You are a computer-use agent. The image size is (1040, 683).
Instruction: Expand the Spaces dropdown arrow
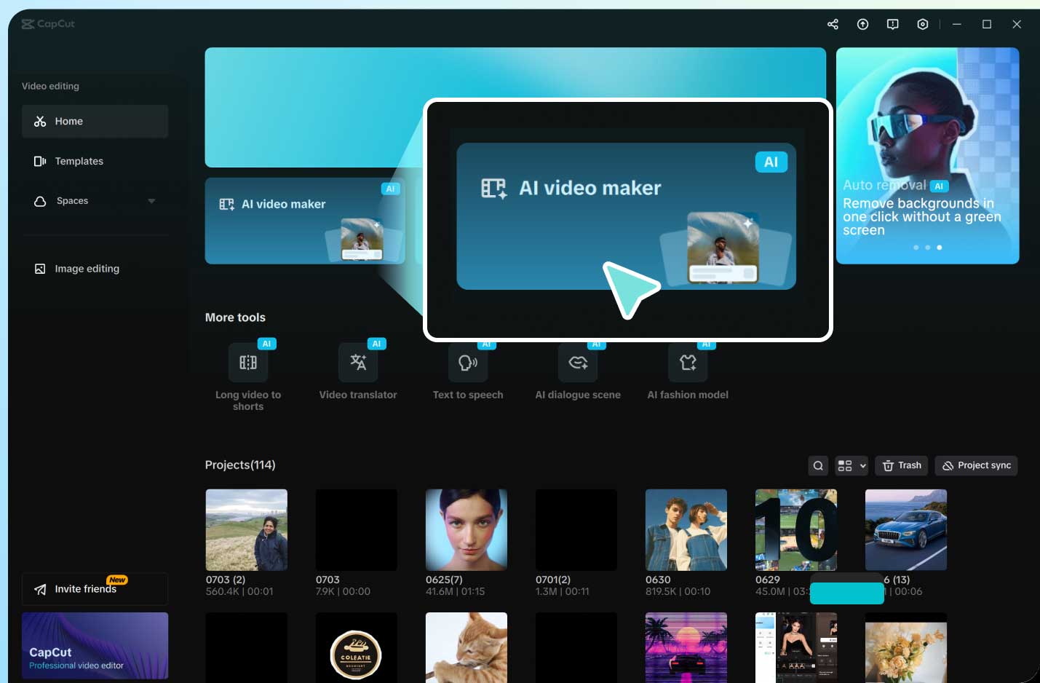(x=151, y=201)
